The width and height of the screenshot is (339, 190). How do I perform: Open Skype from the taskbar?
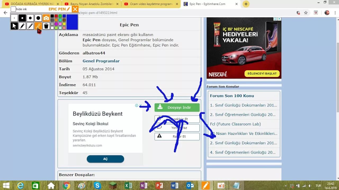coord(97,186)
